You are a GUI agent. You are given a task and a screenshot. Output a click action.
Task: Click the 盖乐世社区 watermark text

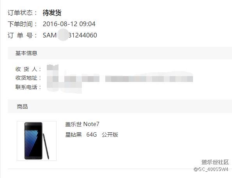215,162
